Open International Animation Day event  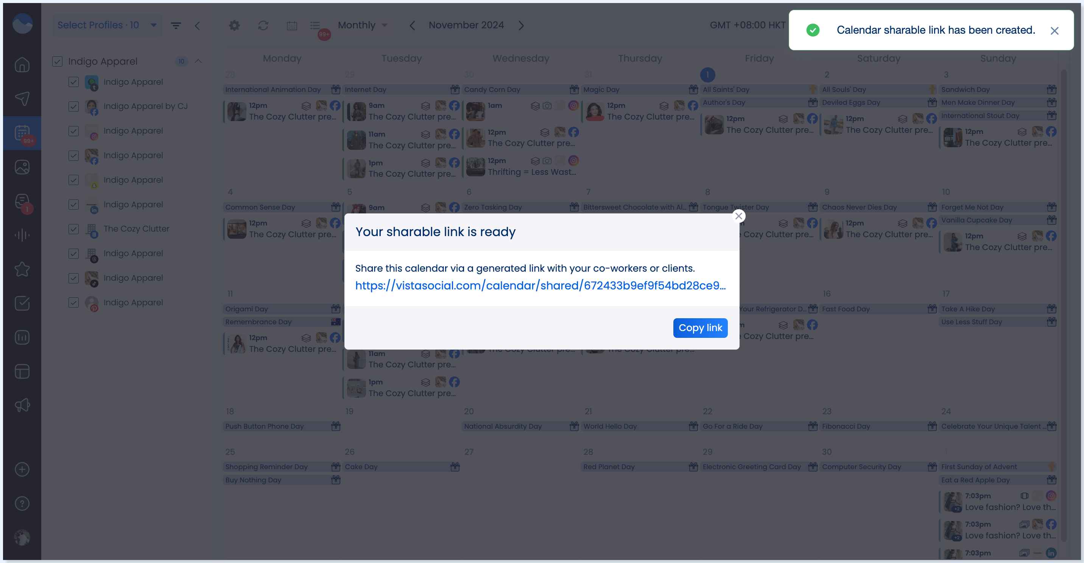[x=282, y=90]
